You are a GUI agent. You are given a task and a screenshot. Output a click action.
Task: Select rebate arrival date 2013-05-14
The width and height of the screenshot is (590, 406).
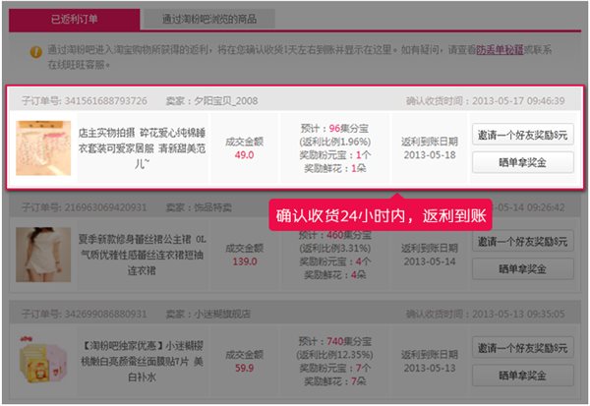pos(430,261)
